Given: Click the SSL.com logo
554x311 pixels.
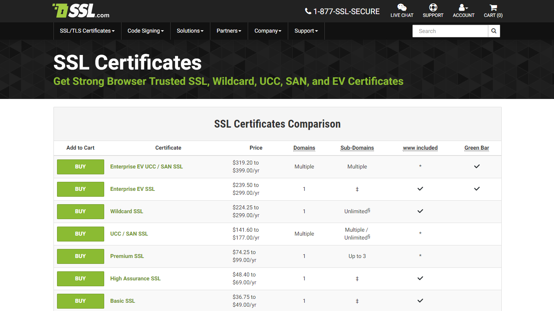Looking at the screenshot, I should coord(81,11).
